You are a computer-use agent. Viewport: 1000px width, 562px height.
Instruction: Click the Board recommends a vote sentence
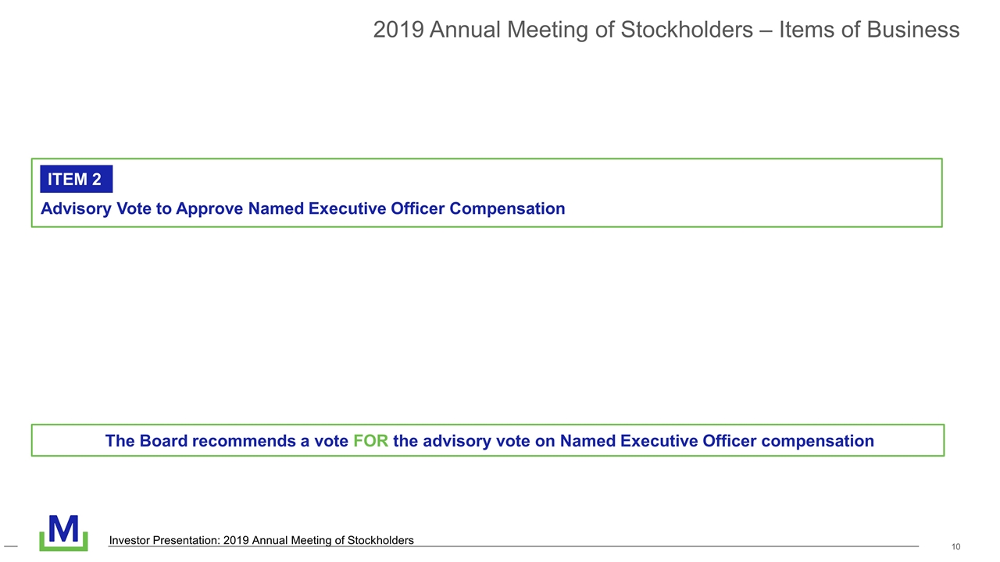[489, 441]
